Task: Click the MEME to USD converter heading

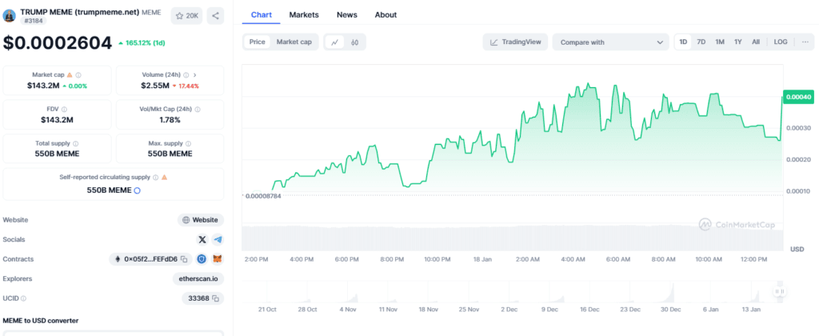Action: pyautogui.click(x=41, y=320)
